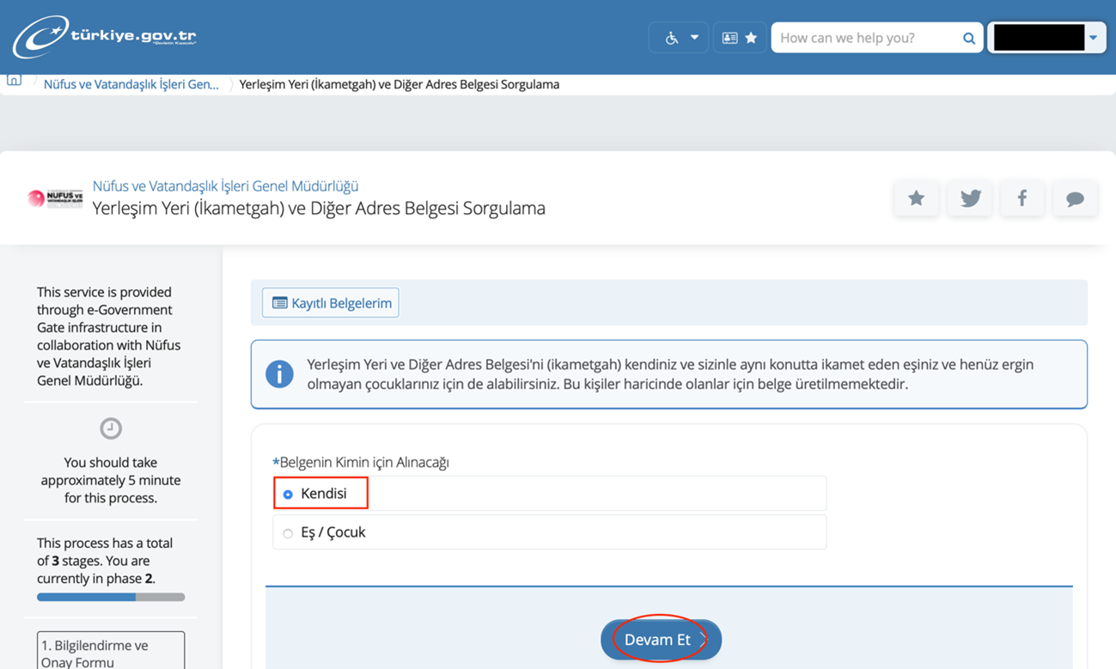The width and height of the screenshot is (1116, 669).
Task: Open the user account dropdown
Action: point(1093,38)
